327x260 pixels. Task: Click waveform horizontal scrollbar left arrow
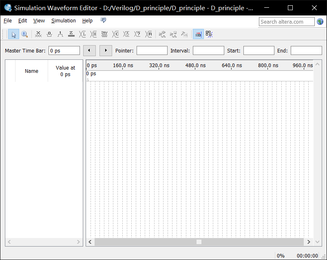pos(90,242)
